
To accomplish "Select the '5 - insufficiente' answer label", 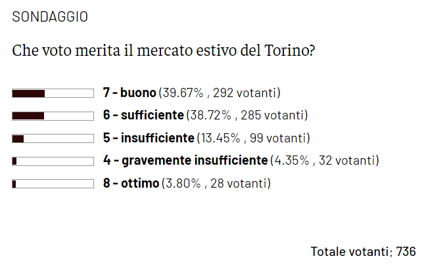I will [x=149, y=138].
